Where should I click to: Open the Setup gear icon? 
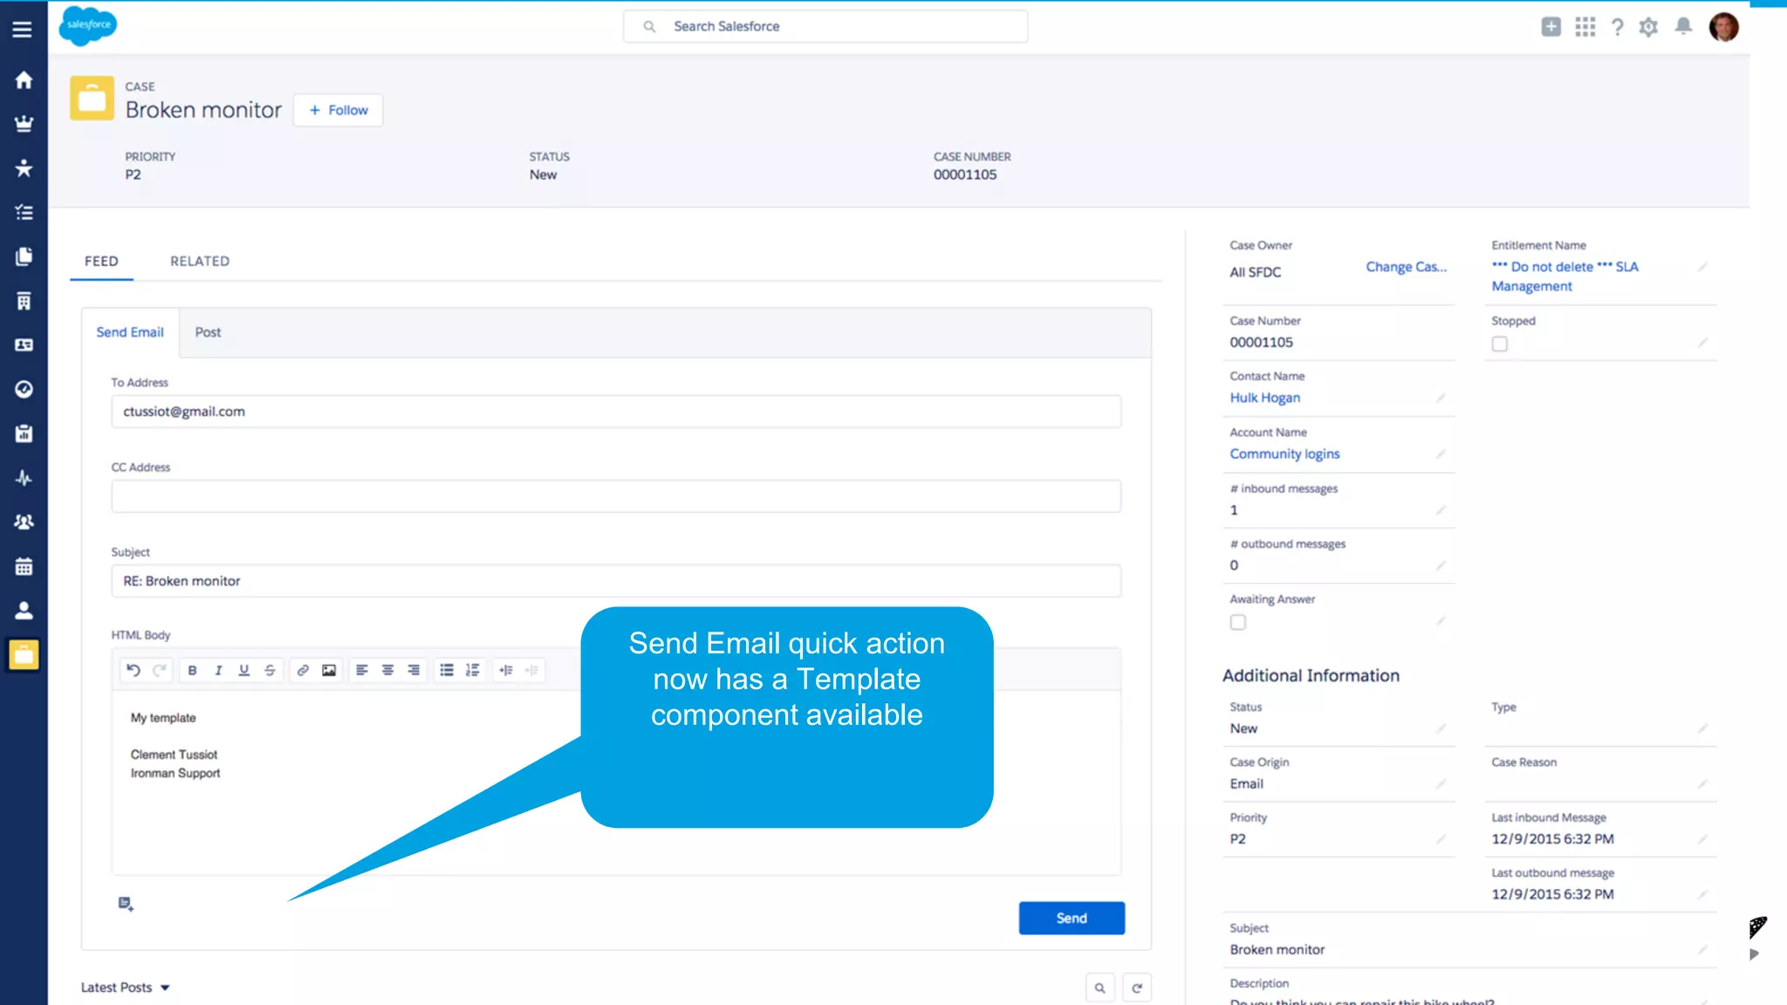coord(1648,27)
